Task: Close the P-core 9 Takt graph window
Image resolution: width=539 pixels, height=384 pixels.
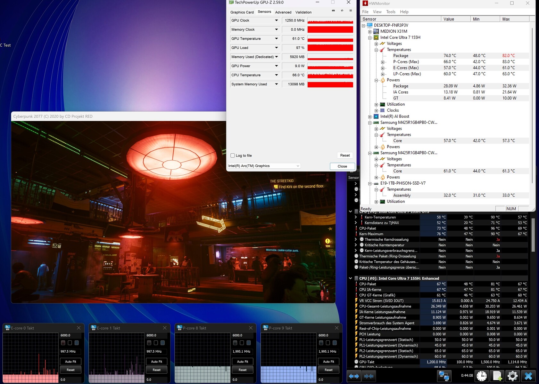Action: click(337, 328)
